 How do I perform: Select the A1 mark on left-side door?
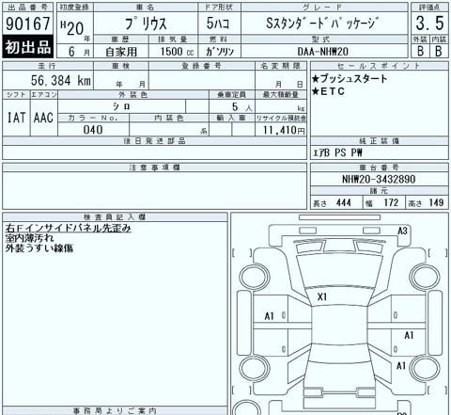270,316
